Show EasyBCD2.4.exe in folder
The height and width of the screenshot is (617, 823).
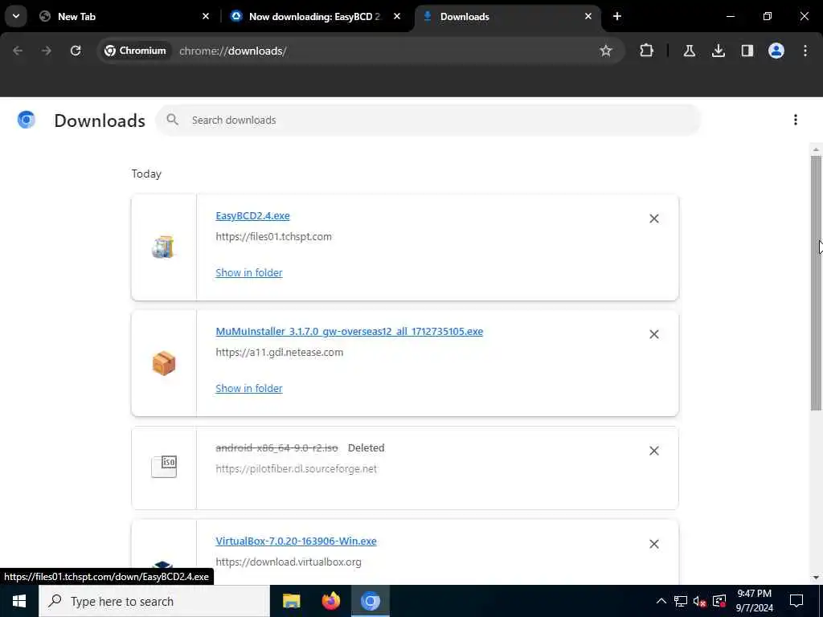[249, 273]
